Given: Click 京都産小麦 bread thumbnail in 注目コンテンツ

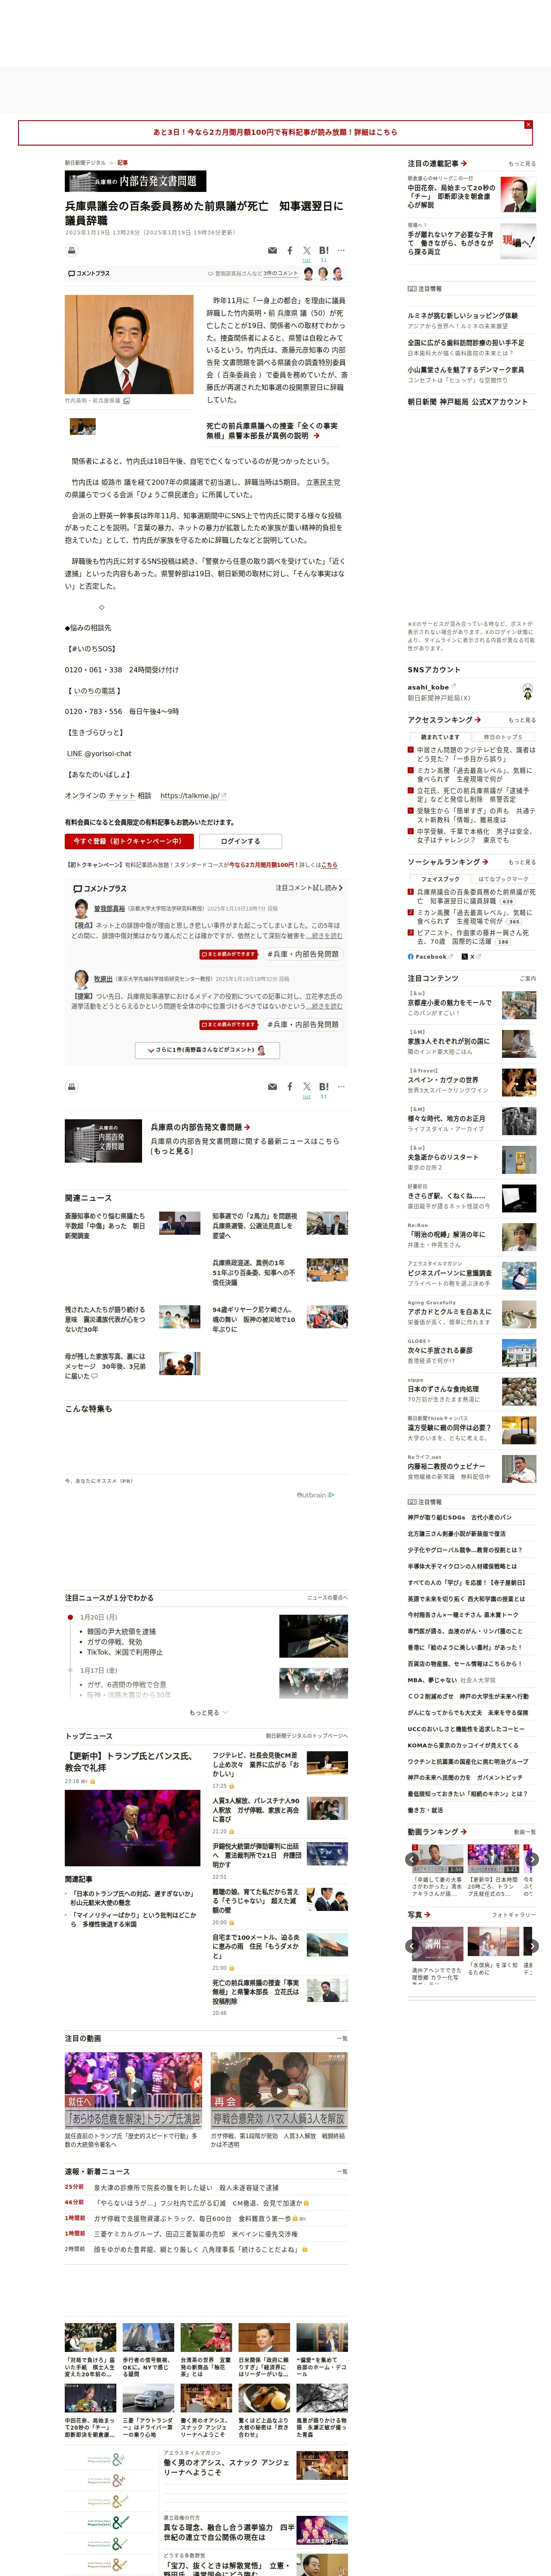Looking at the screenshot, I should tap(519, 1005).
